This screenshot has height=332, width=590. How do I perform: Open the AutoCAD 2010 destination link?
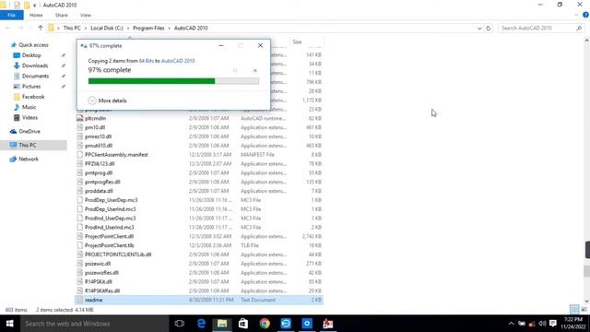click(178, 61)
